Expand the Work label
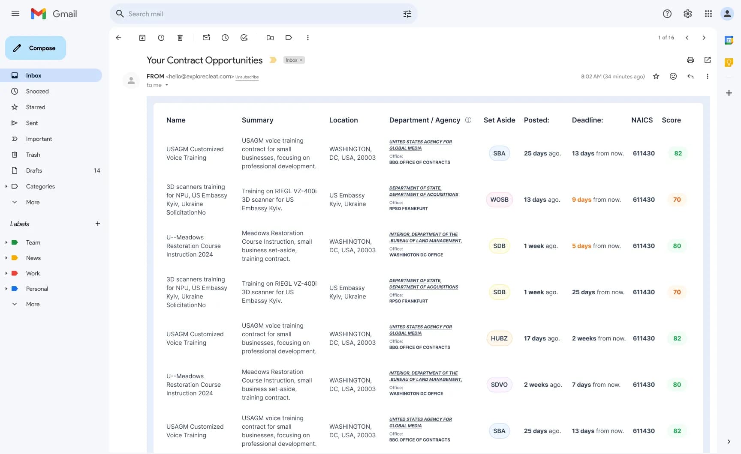 [x=6, y=273]
